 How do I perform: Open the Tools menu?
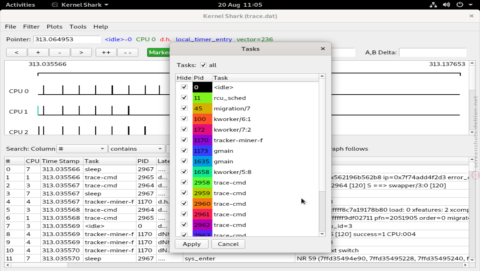click(78, 26)
